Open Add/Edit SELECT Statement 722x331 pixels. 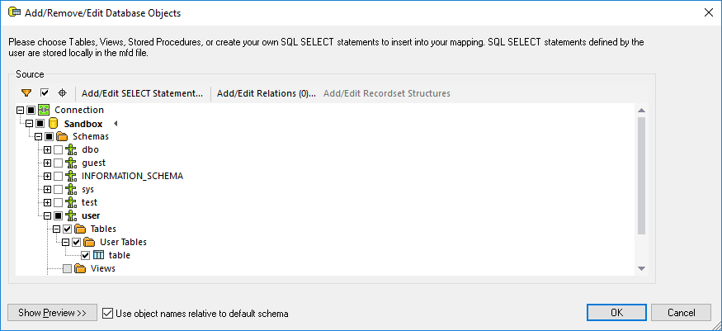pyautogui.click(x=142, y=93)
